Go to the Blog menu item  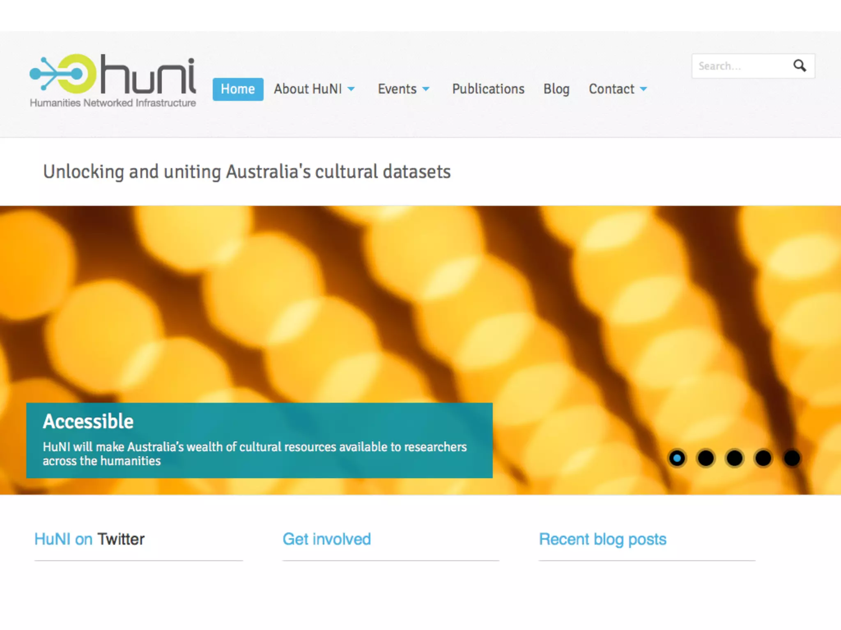point(556,89)
